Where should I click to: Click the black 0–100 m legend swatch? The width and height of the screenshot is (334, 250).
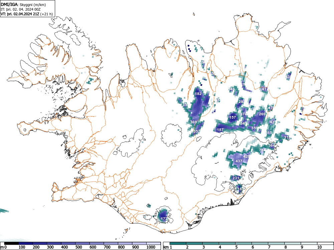11,243
